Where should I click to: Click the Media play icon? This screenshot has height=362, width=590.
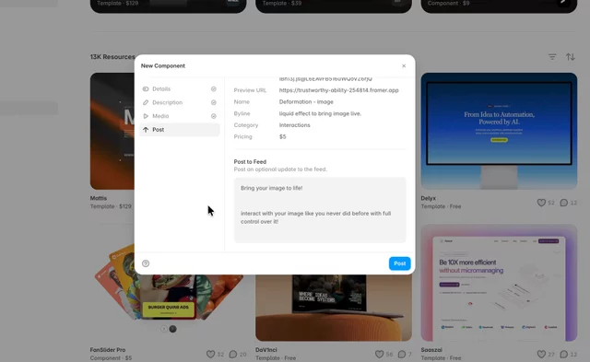(146, 116)
